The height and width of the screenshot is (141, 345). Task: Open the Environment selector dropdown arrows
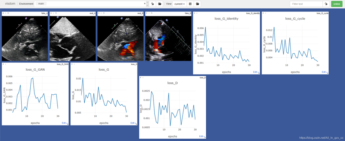click(x=147, y=4)
